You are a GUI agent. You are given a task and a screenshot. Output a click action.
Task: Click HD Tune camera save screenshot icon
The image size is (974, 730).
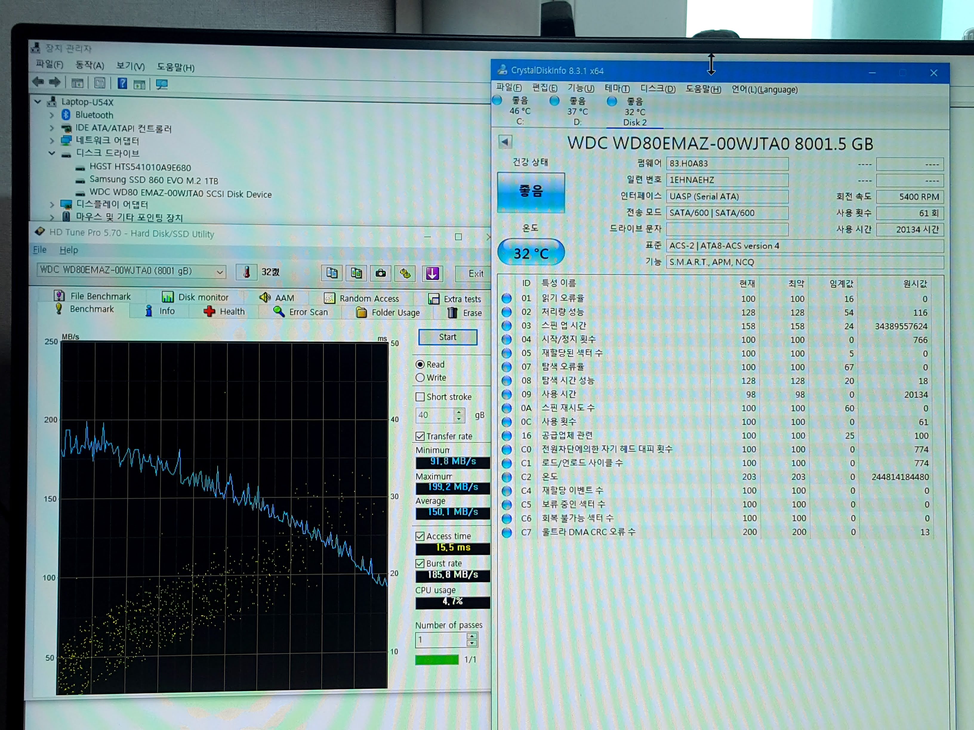point(380,273)
